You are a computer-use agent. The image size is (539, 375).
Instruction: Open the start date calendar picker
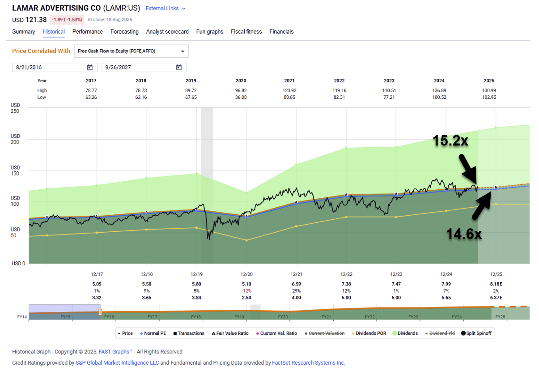pos(90,68)
